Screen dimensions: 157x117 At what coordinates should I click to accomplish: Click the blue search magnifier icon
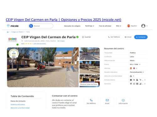(31, 26)
